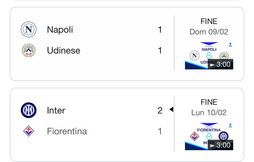Open the Napoli team name
This screenshot has height=162, width=254.
[60, 30]
